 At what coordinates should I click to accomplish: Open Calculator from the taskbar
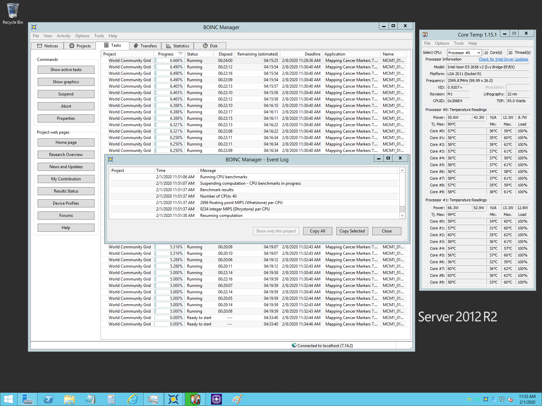pos(111,399)
